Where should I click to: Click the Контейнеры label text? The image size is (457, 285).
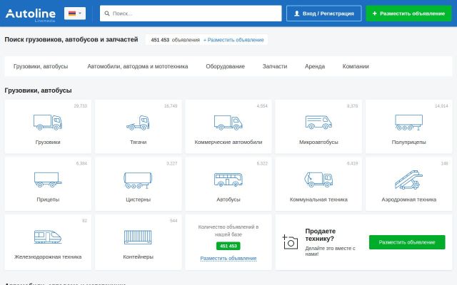(138, 256)
